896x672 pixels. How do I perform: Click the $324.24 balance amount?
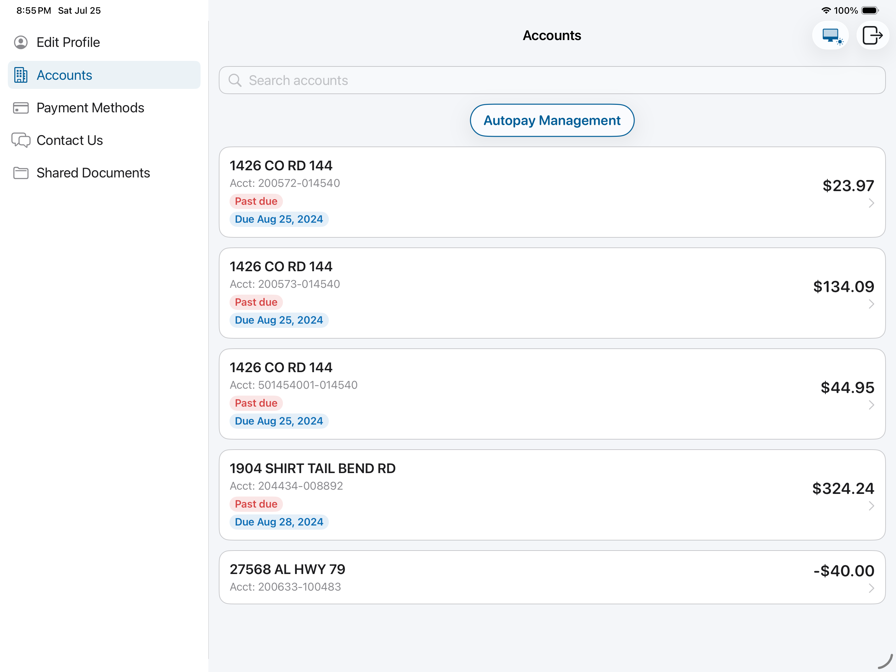843,488
